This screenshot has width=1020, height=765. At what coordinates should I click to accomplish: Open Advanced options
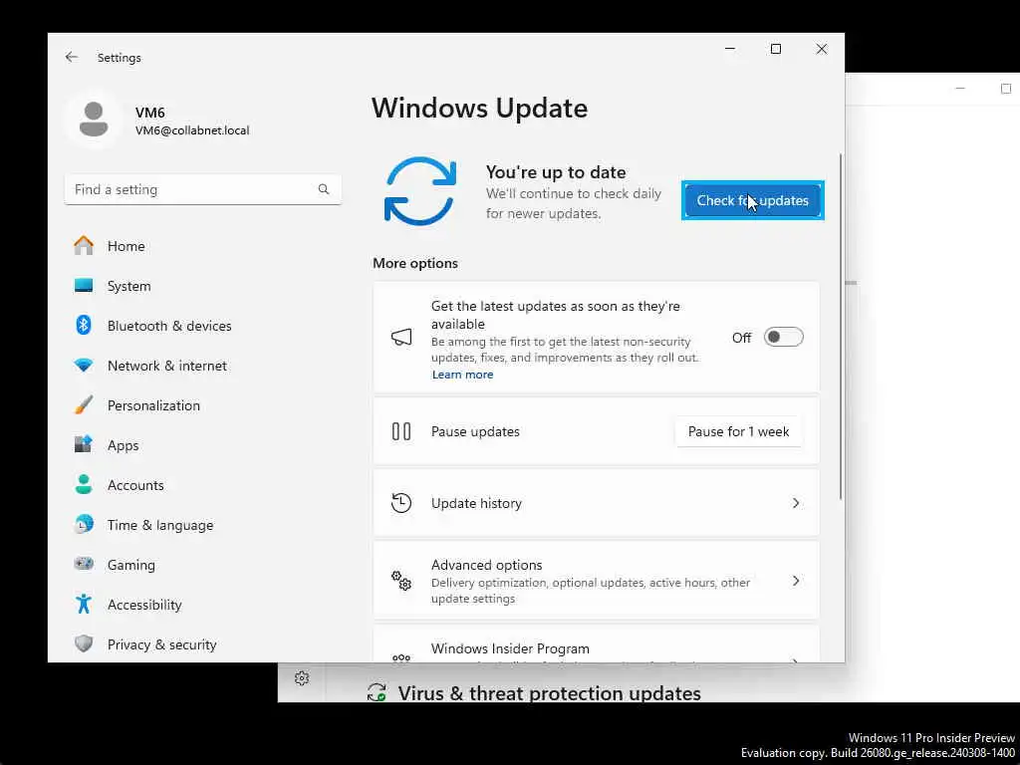(x=596, y=581)
